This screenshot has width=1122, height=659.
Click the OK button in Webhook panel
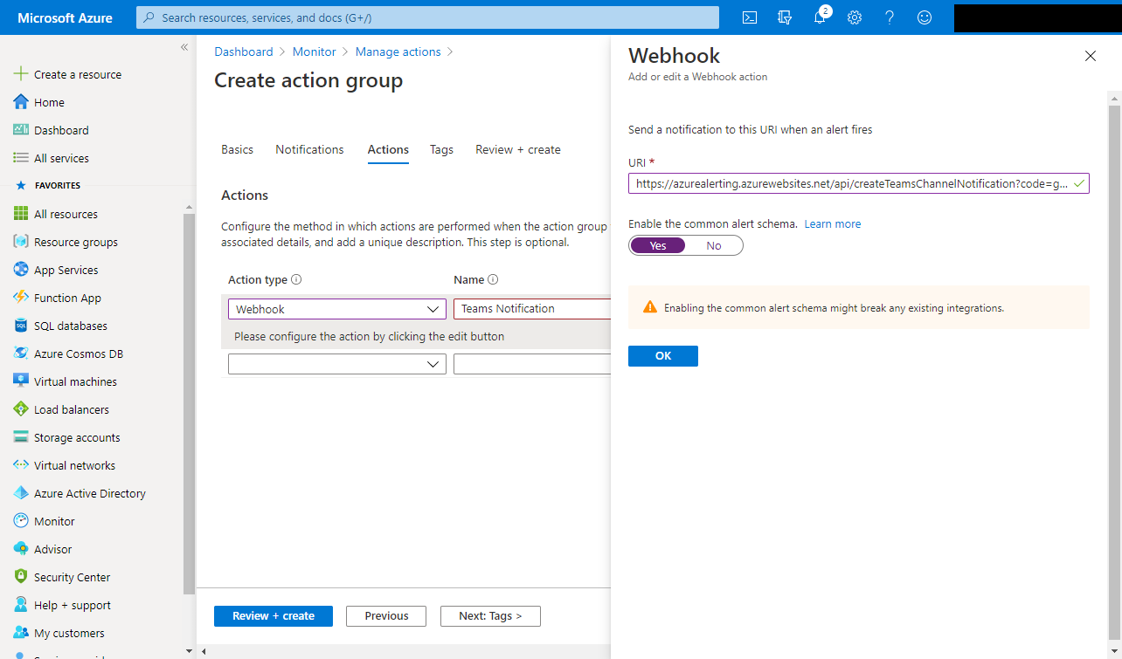click(x=663, y=356)
